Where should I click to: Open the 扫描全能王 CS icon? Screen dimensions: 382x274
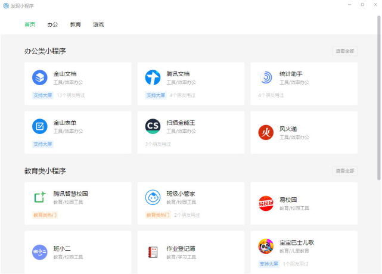coord(153,126)
